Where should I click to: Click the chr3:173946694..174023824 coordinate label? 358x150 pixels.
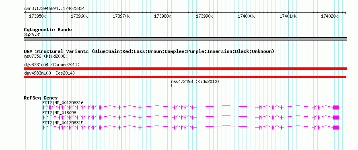pyautogui.click(x=54, y=8)
